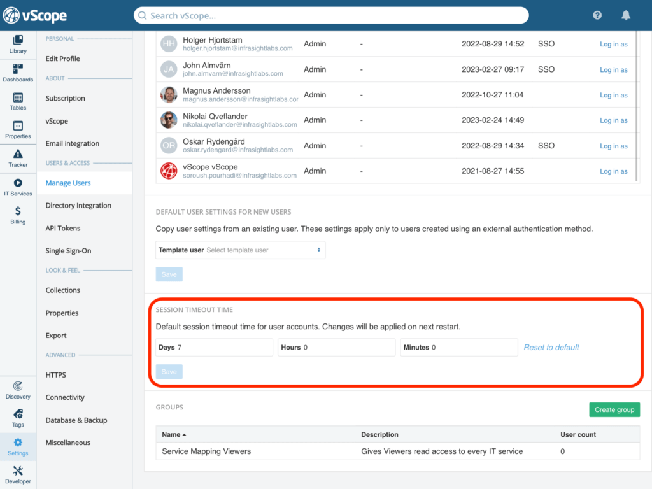Click the Minutes timeout field

point(459,348)
